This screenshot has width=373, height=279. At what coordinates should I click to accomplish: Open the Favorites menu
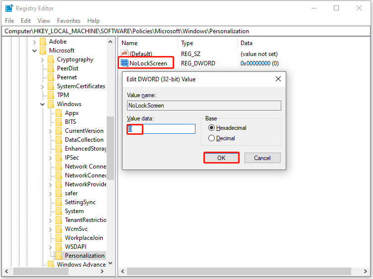click(68, 21)
